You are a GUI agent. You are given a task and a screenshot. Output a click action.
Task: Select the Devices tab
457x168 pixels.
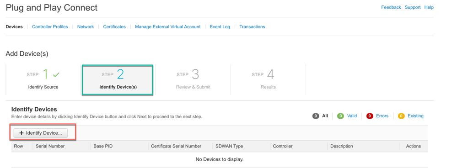pos(14,27)
